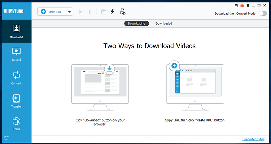Click the 'Click "Download" button' caption
This screenshot has height=144, width=271.
point(100,122)
